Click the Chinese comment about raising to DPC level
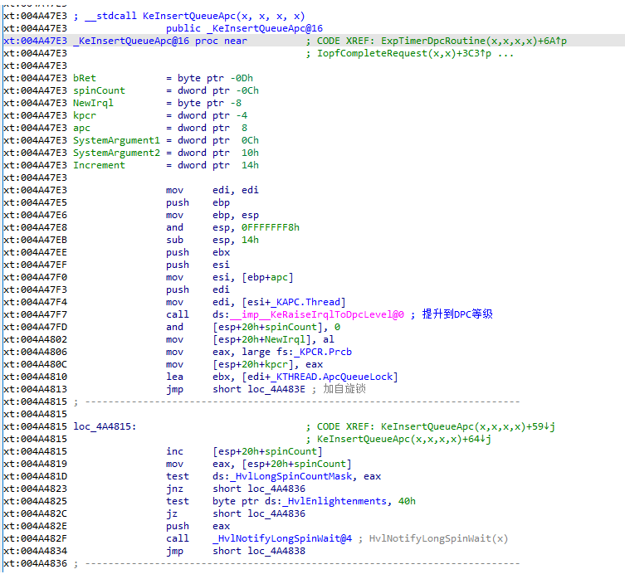The image size is (625, 579). pos(457,314)
